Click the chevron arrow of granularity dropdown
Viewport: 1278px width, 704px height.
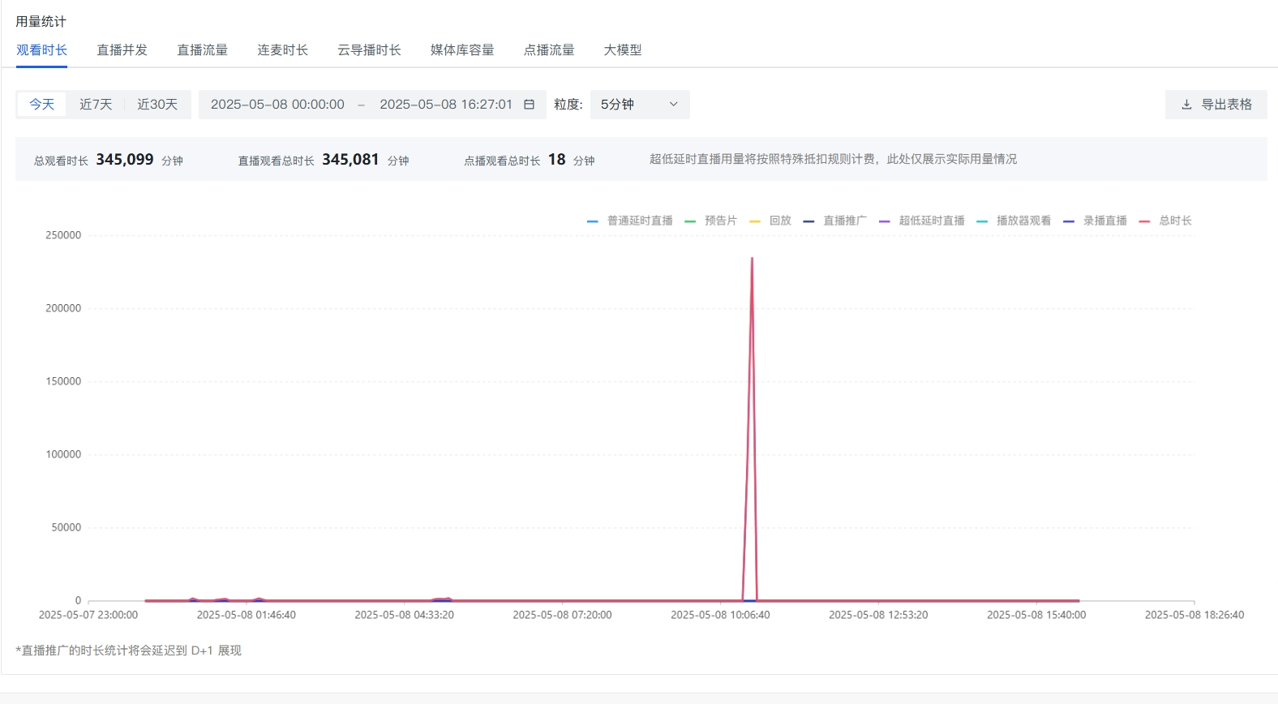tap(673, 105)
